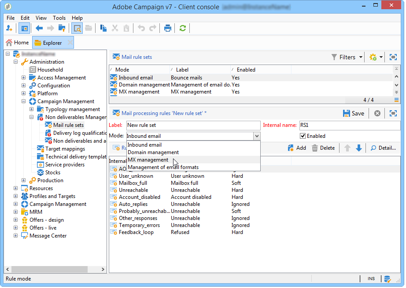Open the Filters dropdown

coord(347,57)
